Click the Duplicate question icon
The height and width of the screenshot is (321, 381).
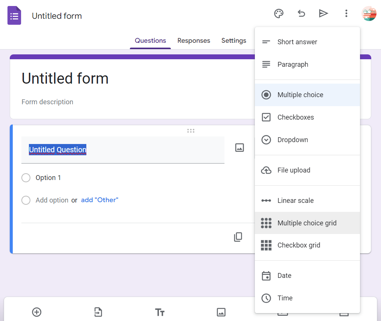[x=238, y=237]
